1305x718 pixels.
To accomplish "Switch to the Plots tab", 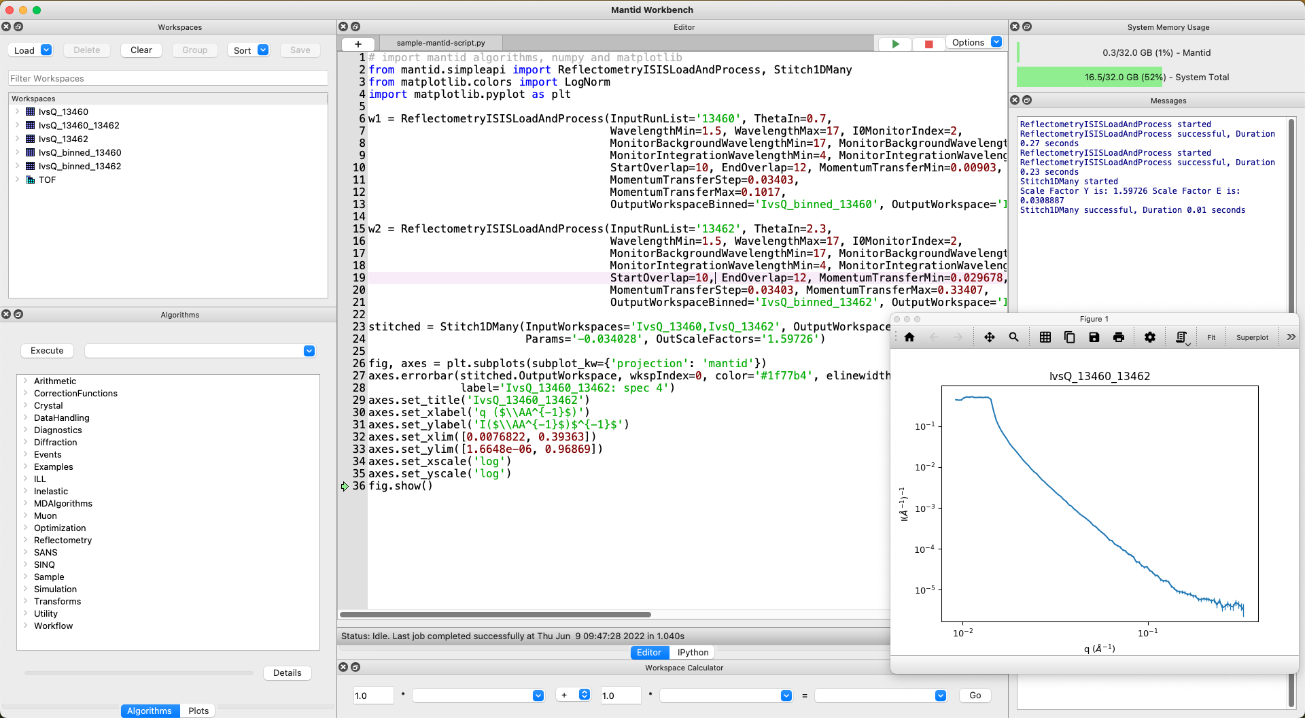I will pyautogui.click(x=198, y=711).
